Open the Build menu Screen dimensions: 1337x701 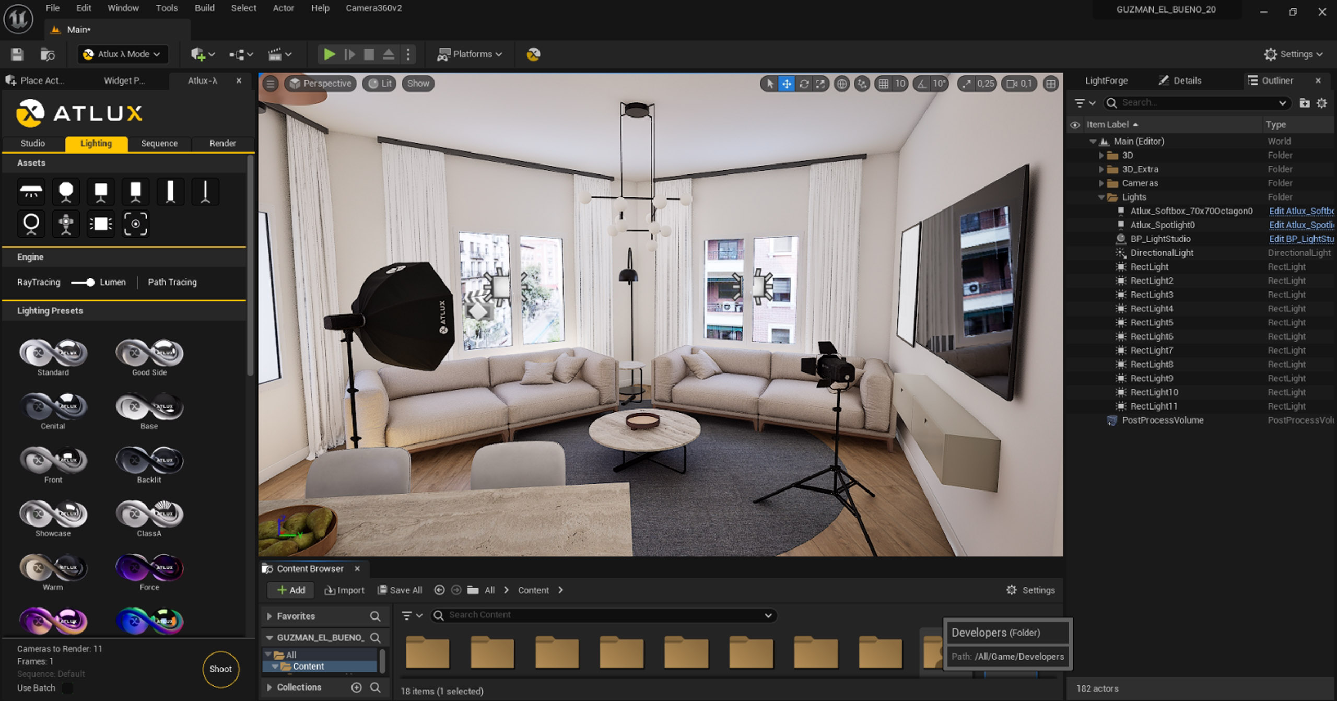(x=204, y=8)
